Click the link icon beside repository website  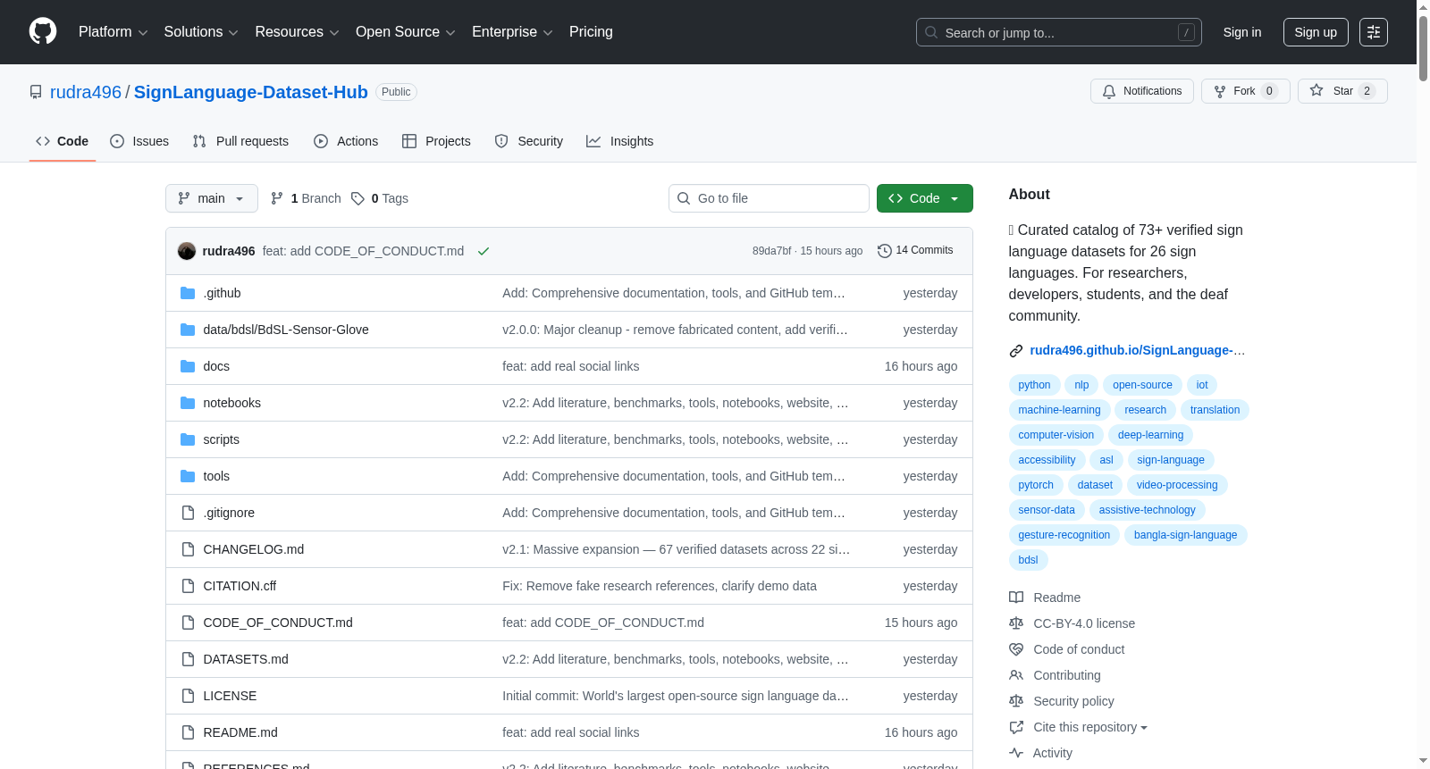click(1016, 351)
